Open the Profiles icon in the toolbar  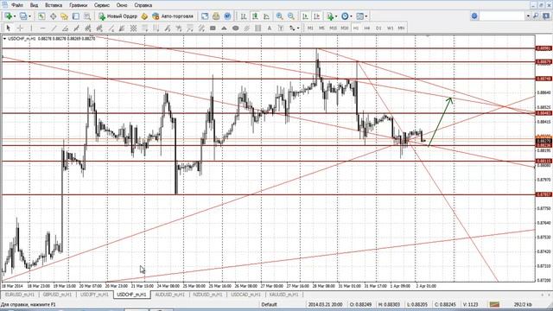point(23,16)
